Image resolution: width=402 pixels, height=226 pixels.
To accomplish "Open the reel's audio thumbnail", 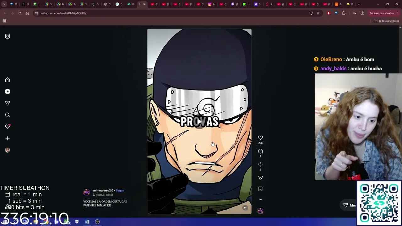I will click(260, 211).
